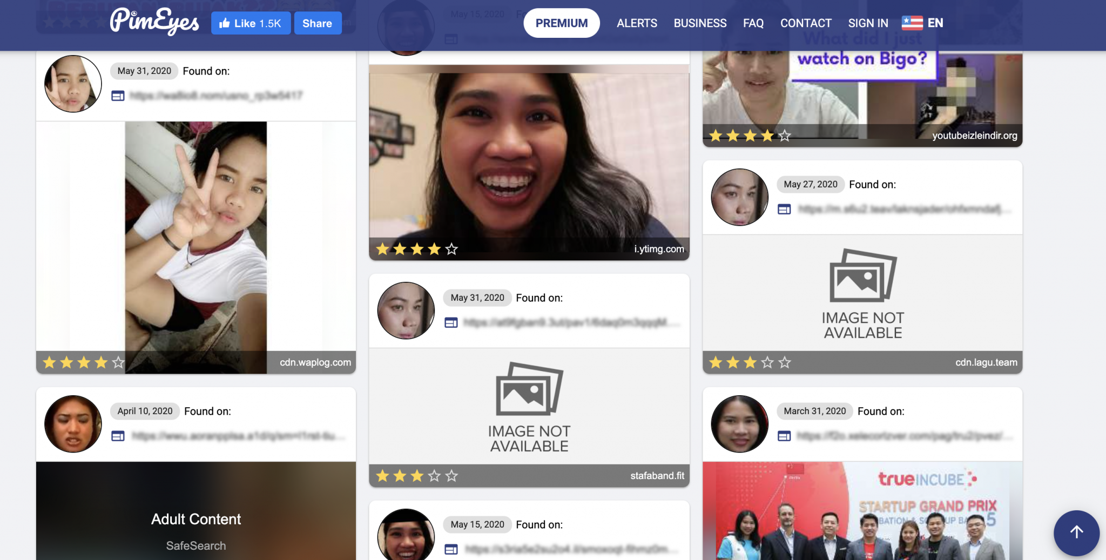The image size is (1106, 560).
Task: Expand the EN language selector
Action: (x=935, y=23)
